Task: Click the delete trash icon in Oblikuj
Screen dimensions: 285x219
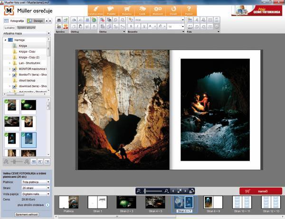Action: coord(94,27)
